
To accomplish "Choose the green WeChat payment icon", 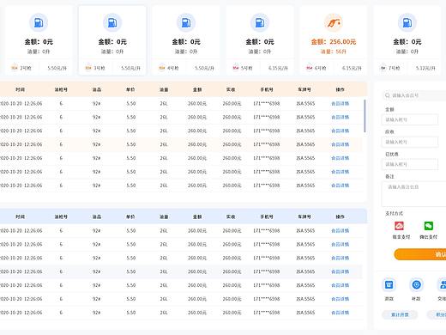I will 428,226.
